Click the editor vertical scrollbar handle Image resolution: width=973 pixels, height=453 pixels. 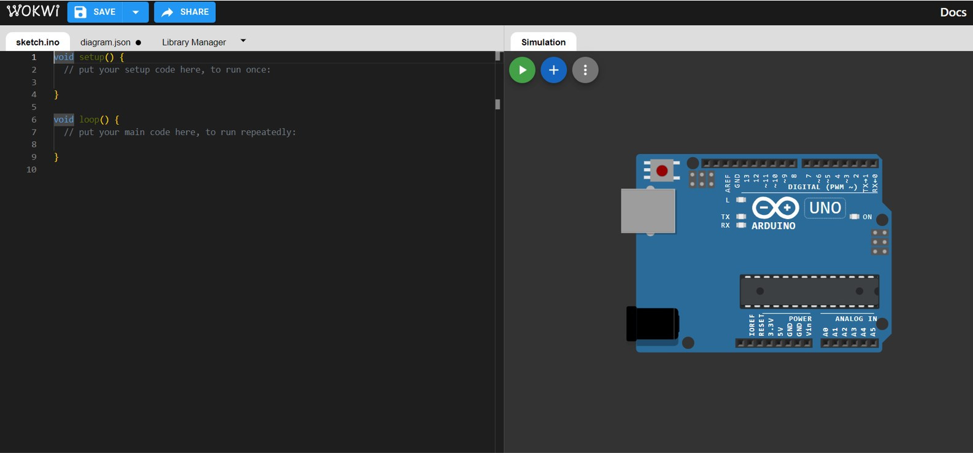pyautogui.click(x=498, y=104)
